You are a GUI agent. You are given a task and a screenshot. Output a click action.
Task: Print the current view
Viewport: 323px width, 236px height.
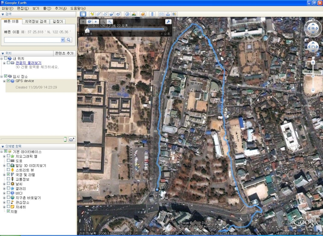pyautogui.click(x=168, y=14)
